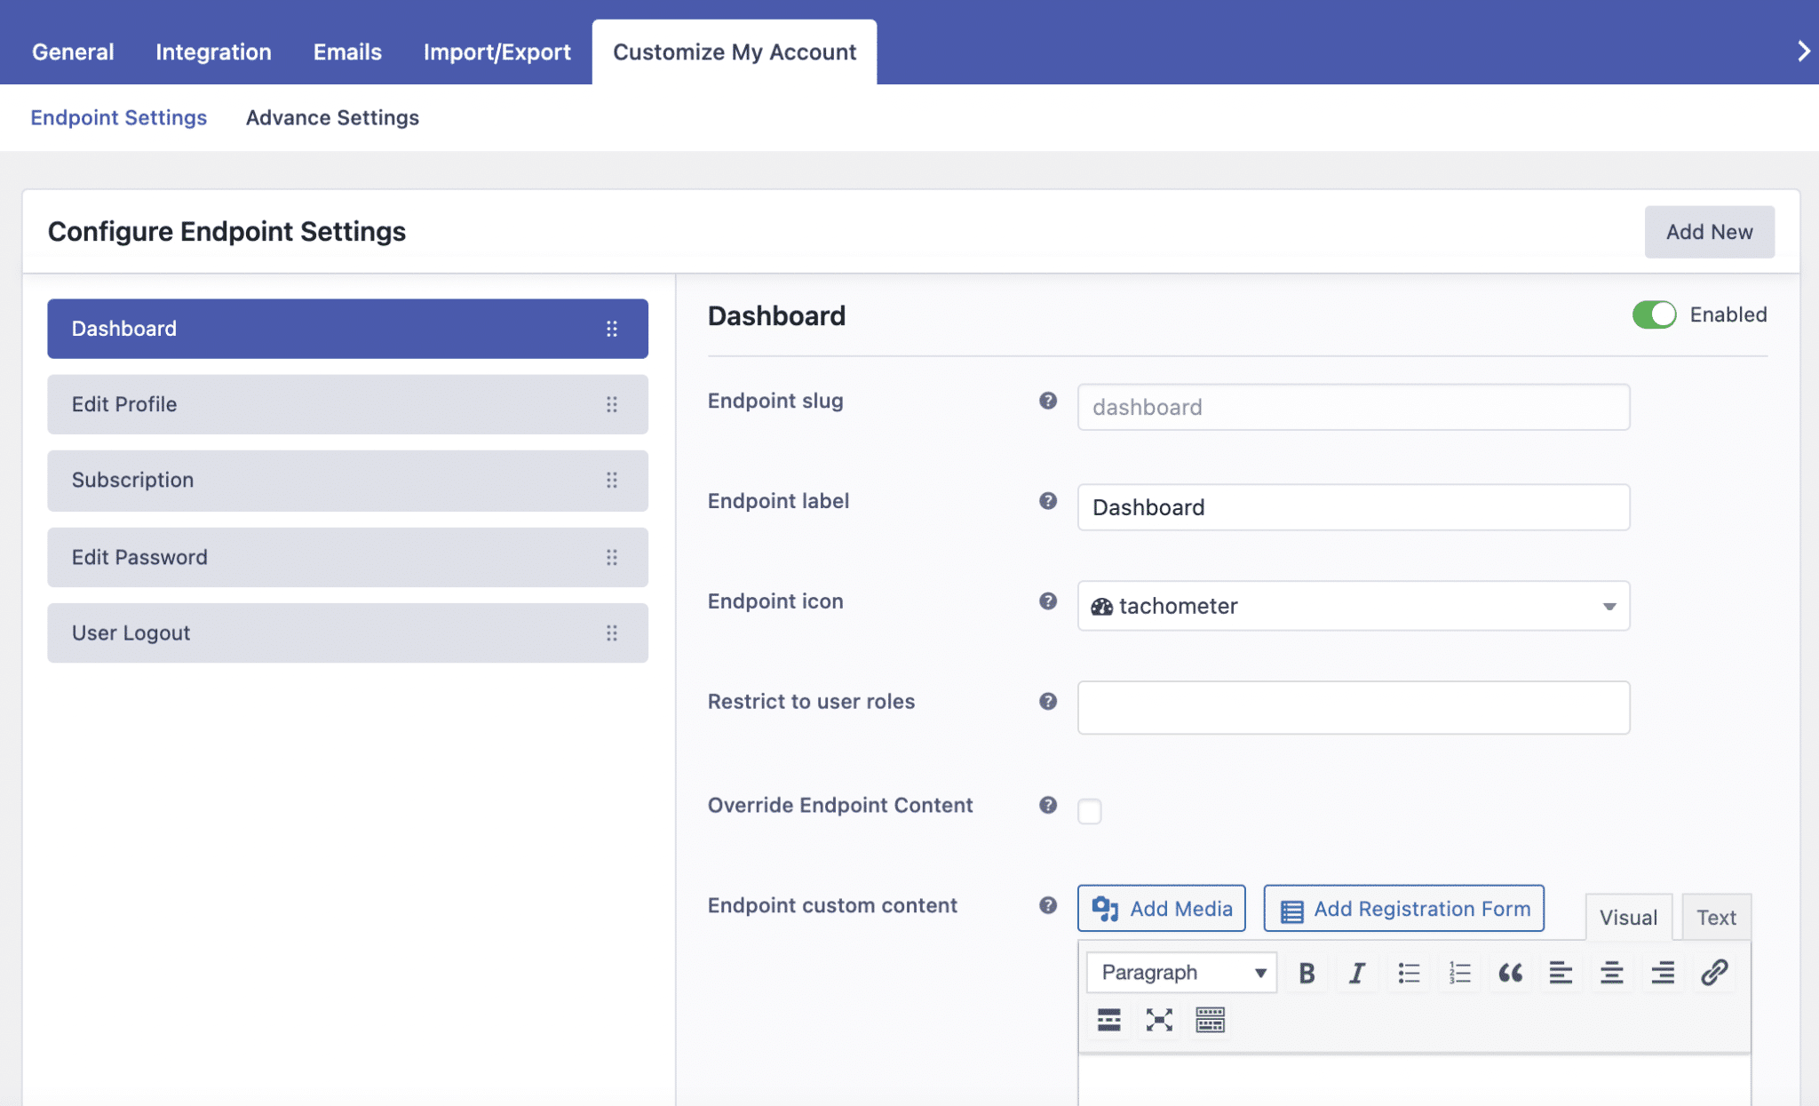Click the Add New button
The image size is (1819, 1106).
point(1709,232)
